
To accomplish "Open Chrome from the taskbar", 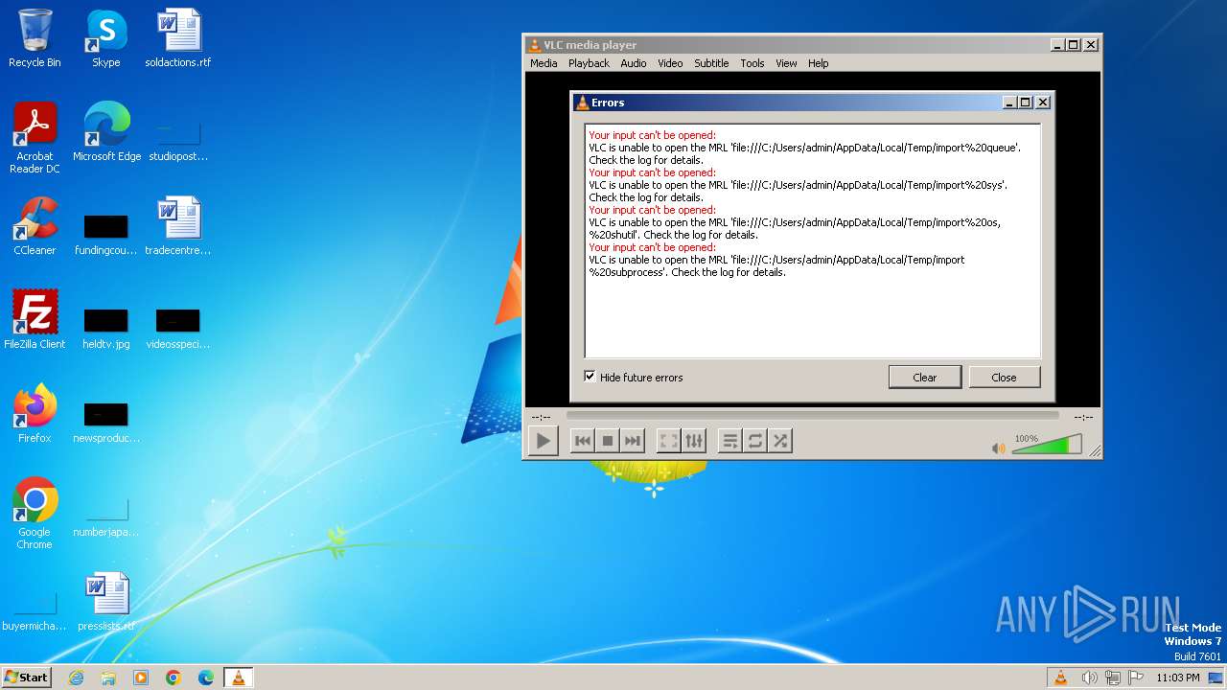I will tap(174, 678).
